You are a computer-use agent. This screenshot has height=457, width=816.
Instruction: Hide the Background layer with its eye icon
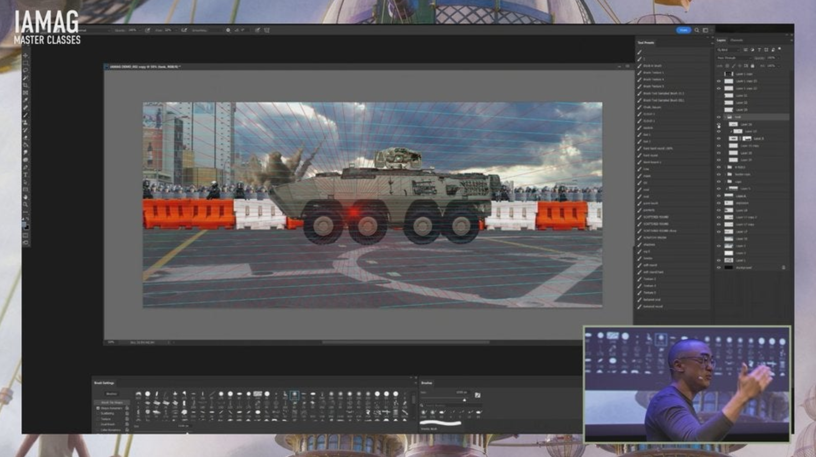719,268
